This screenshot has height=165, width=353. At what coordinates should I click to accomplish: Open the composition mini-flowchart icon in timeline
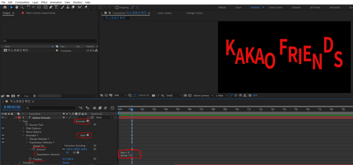81,108
